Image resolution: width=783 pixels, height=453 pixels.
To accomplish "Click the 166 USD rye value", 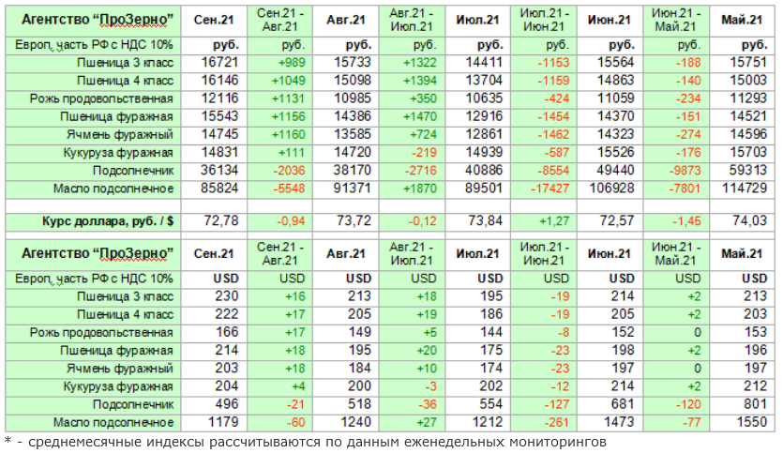I will pos(214,333).
